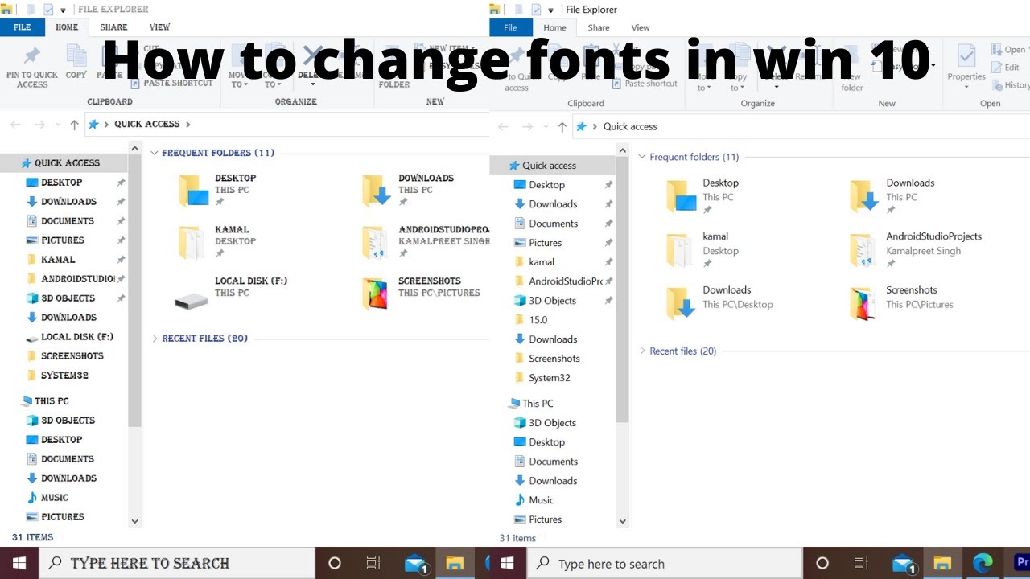
Task: Select This PC in right navigation pane
Action: click(538, 404)
